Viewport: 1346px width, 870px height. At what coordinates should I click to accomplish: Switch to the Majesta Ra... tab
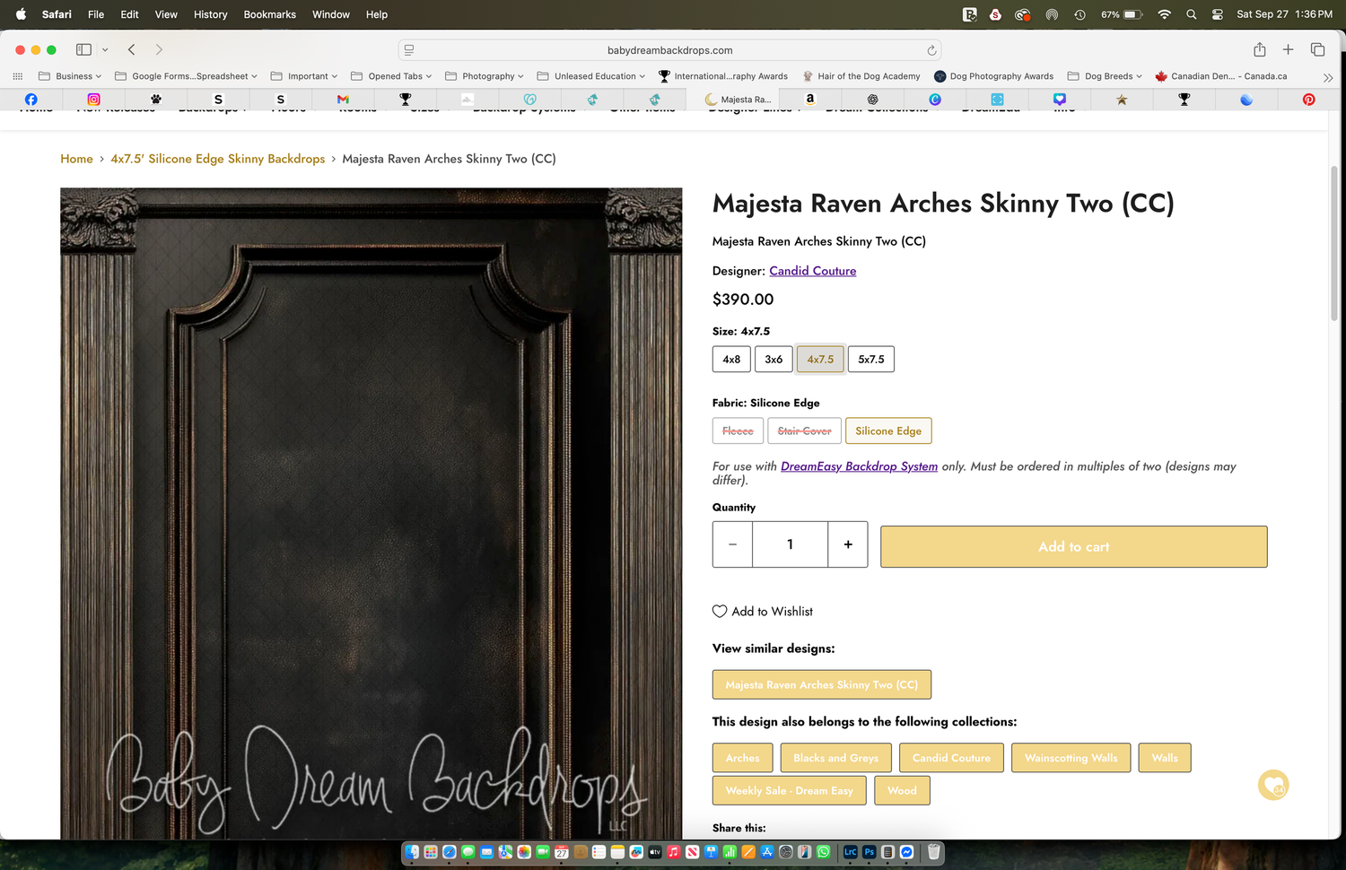738,100
